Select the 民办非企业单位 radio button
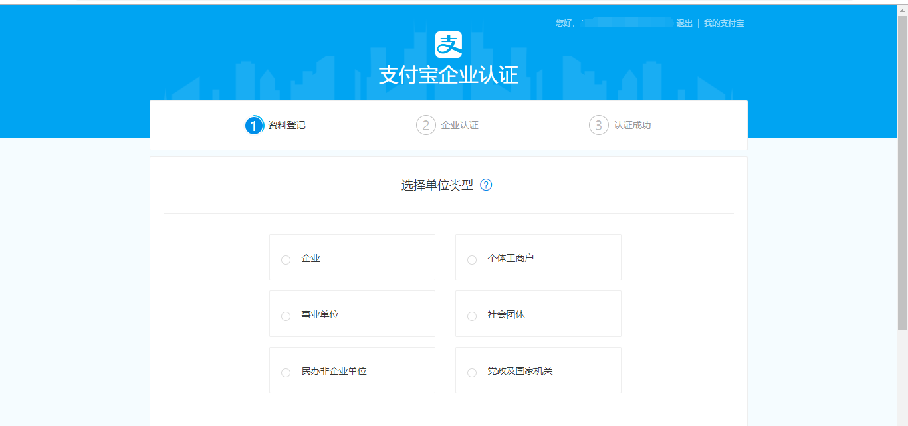The image size is (908, 426). 286,372
